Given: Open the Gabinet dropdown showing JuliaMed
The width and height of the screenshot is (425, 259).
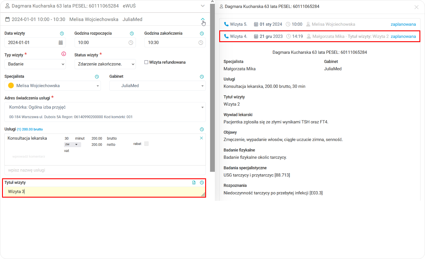Looking at the screenshot, I should (158, 86).
